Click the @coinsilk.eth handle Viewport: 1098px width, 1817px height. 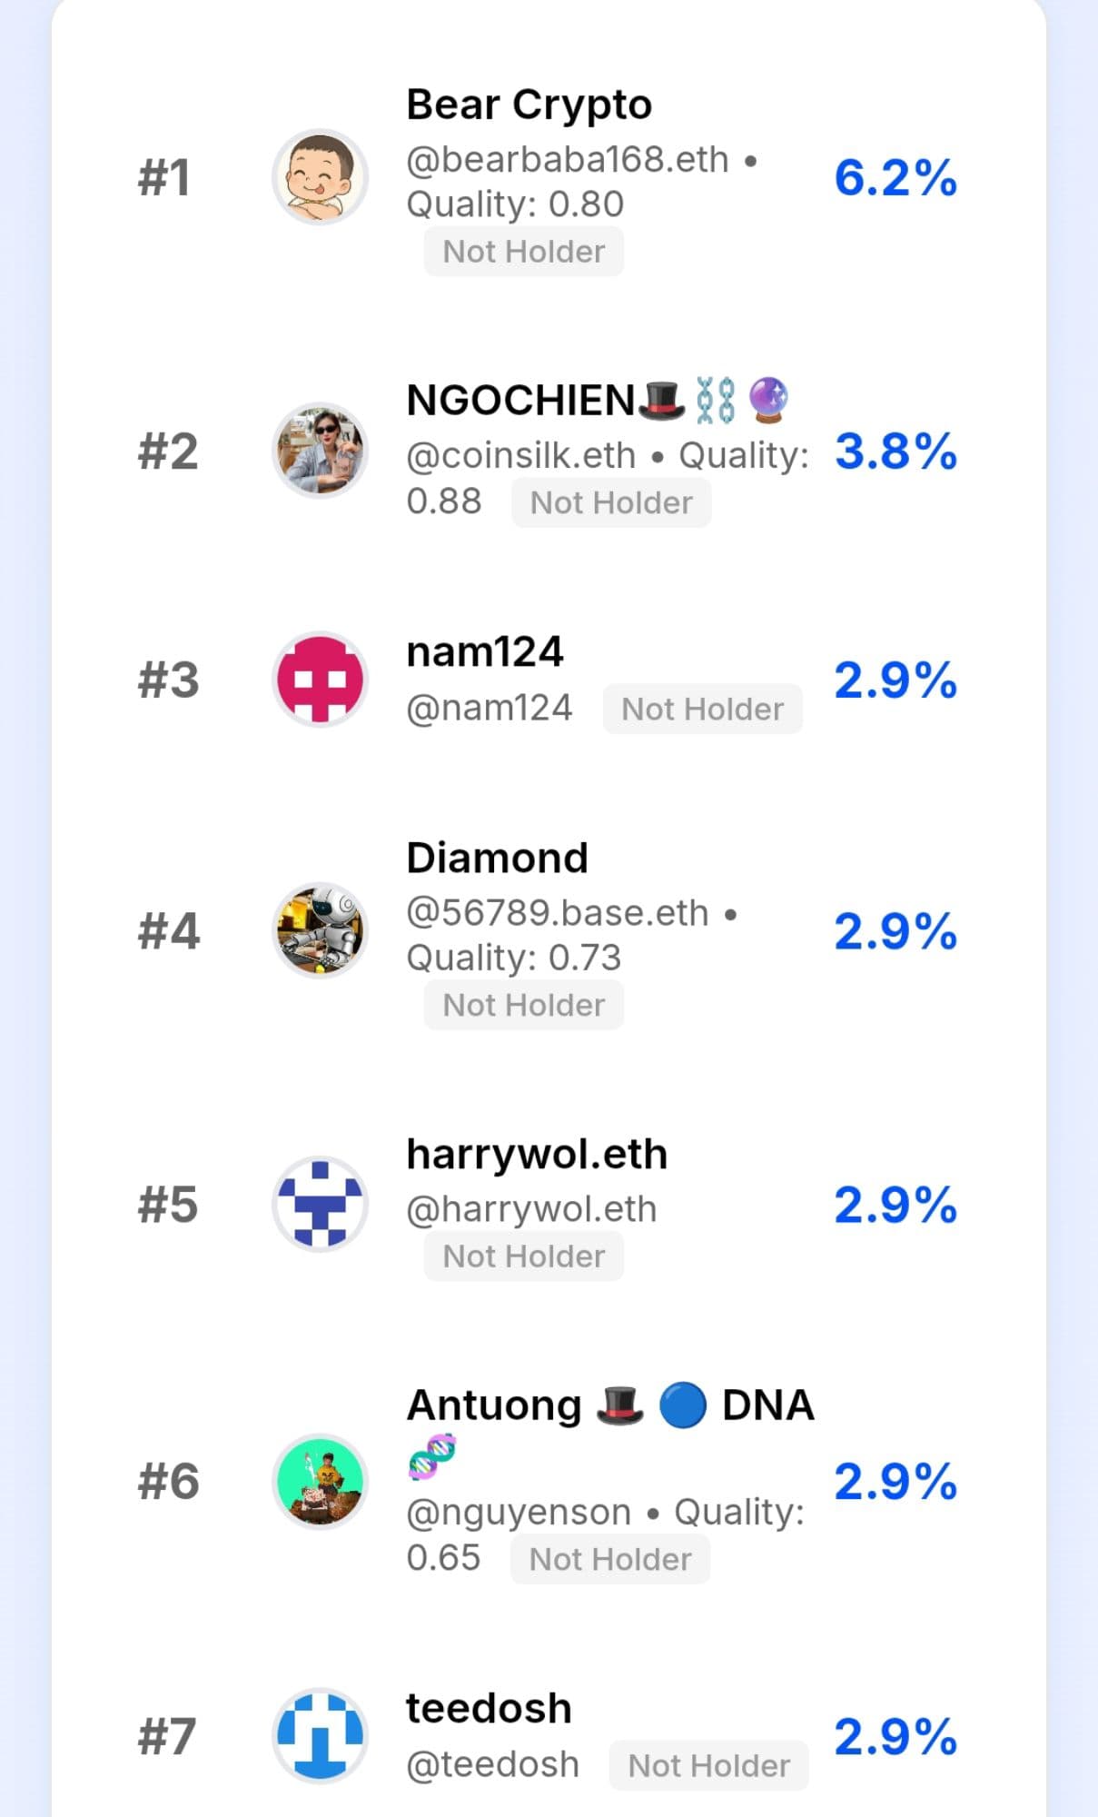pos(520,455)
